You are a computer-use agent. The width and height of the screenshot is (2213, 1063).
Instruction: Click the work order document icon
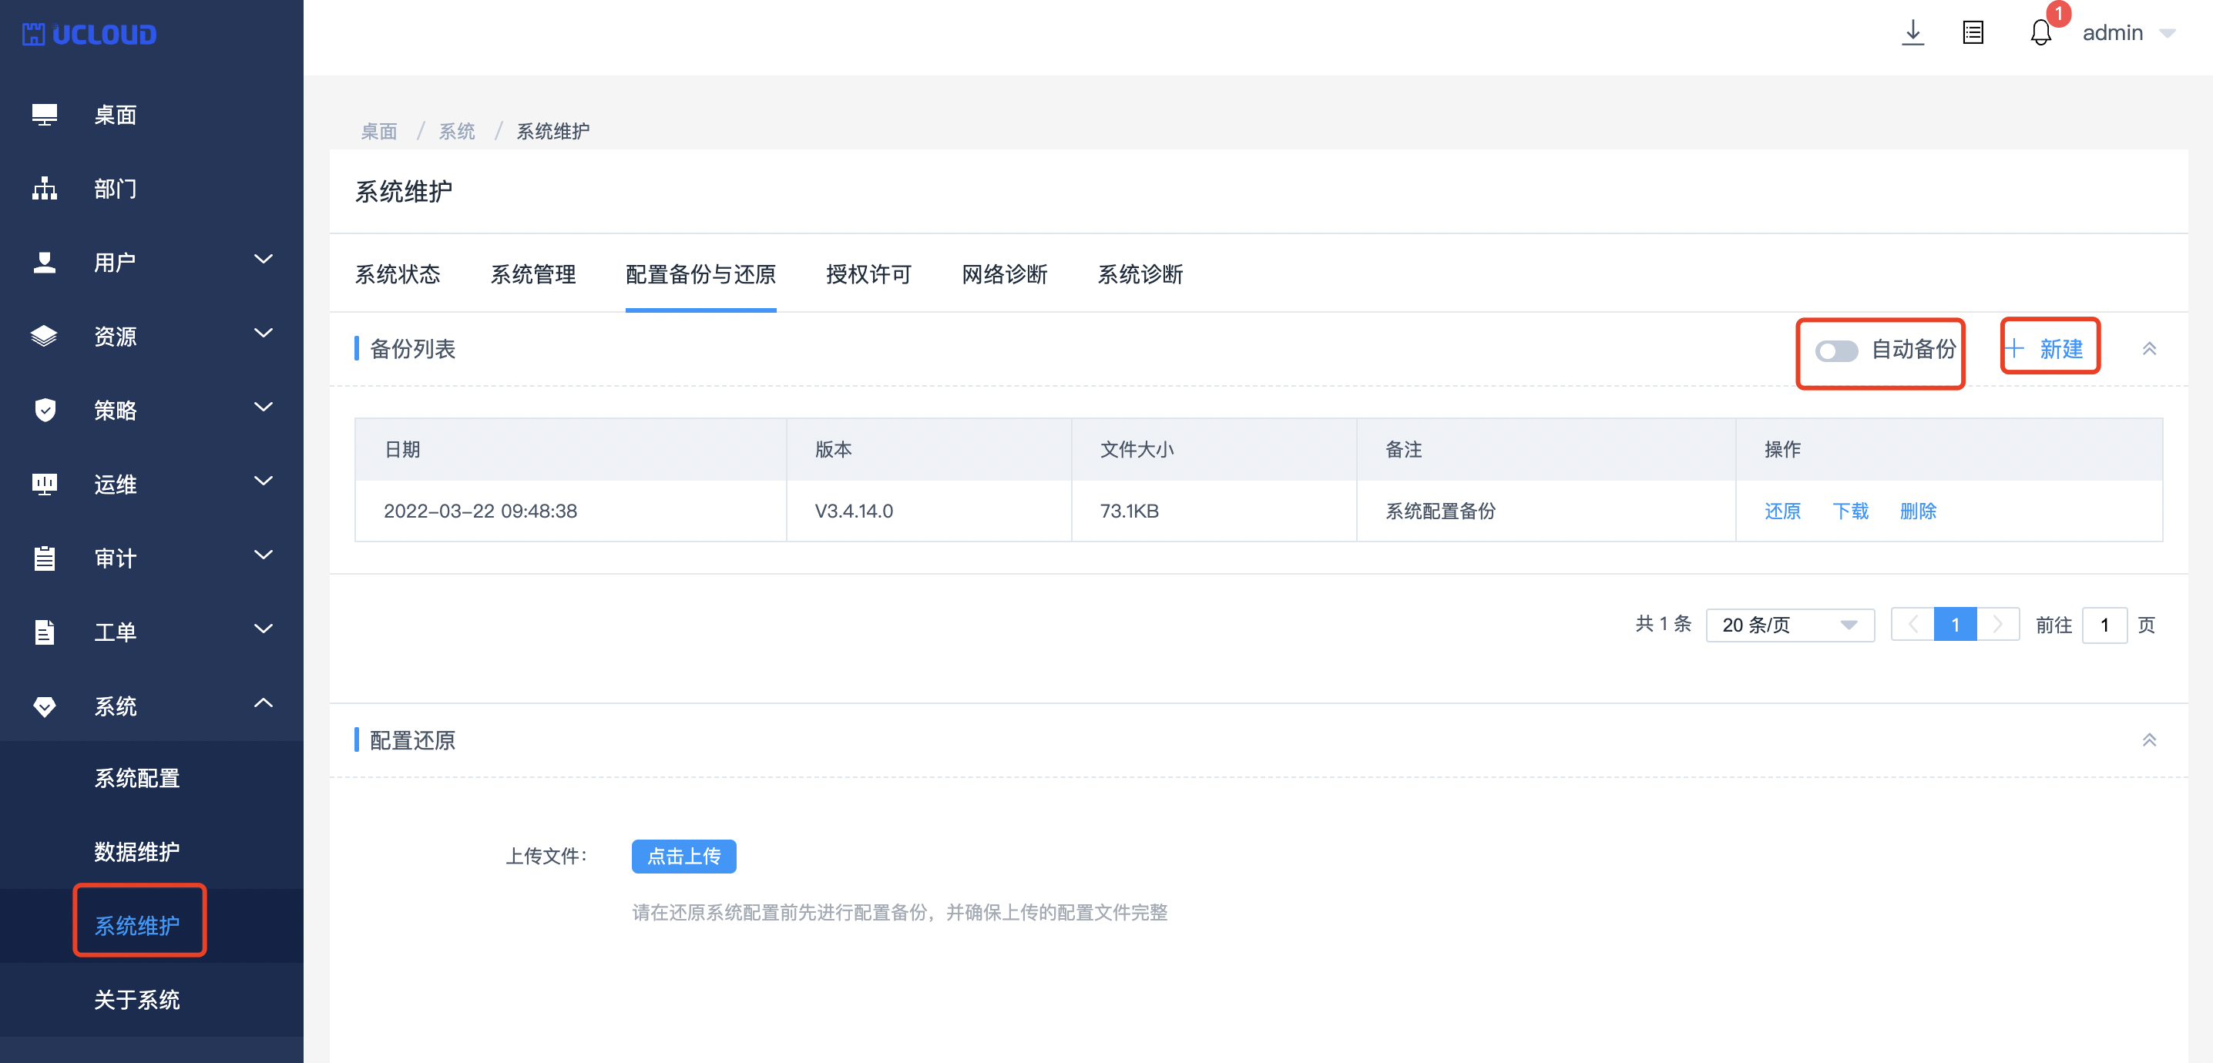coord(45,632)
